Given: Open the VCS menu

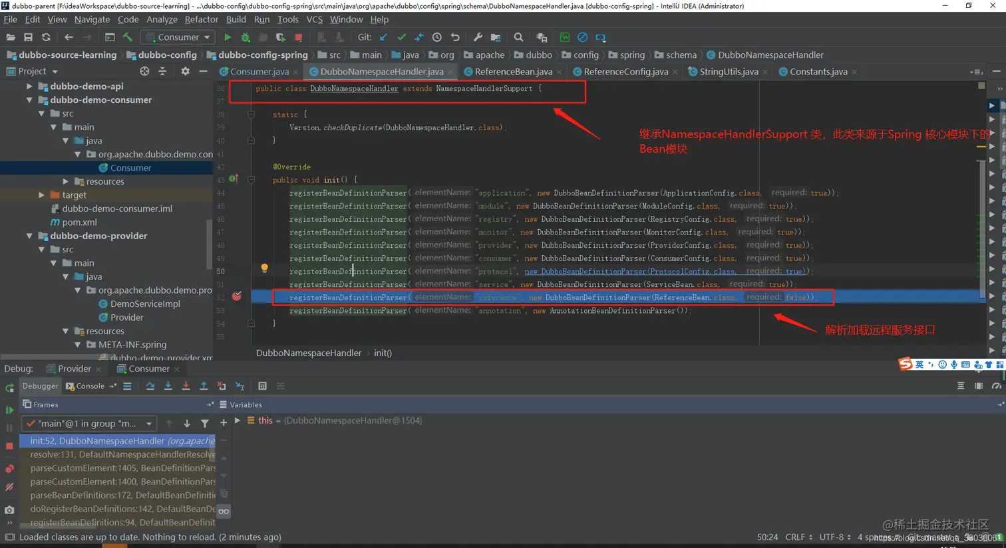Looking at the screenshot, I should 314,19.
